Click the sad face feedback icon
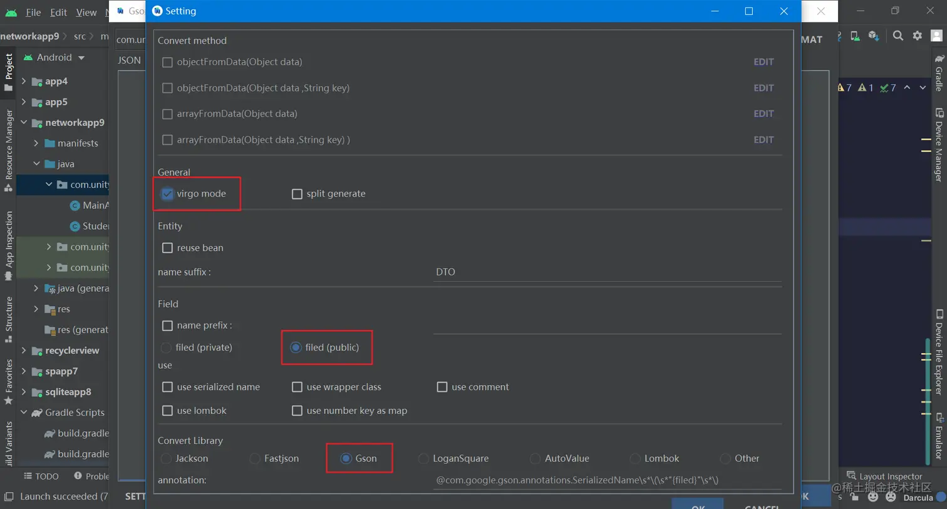The height and width of the screenshot is (509, 947). (891, 497)
